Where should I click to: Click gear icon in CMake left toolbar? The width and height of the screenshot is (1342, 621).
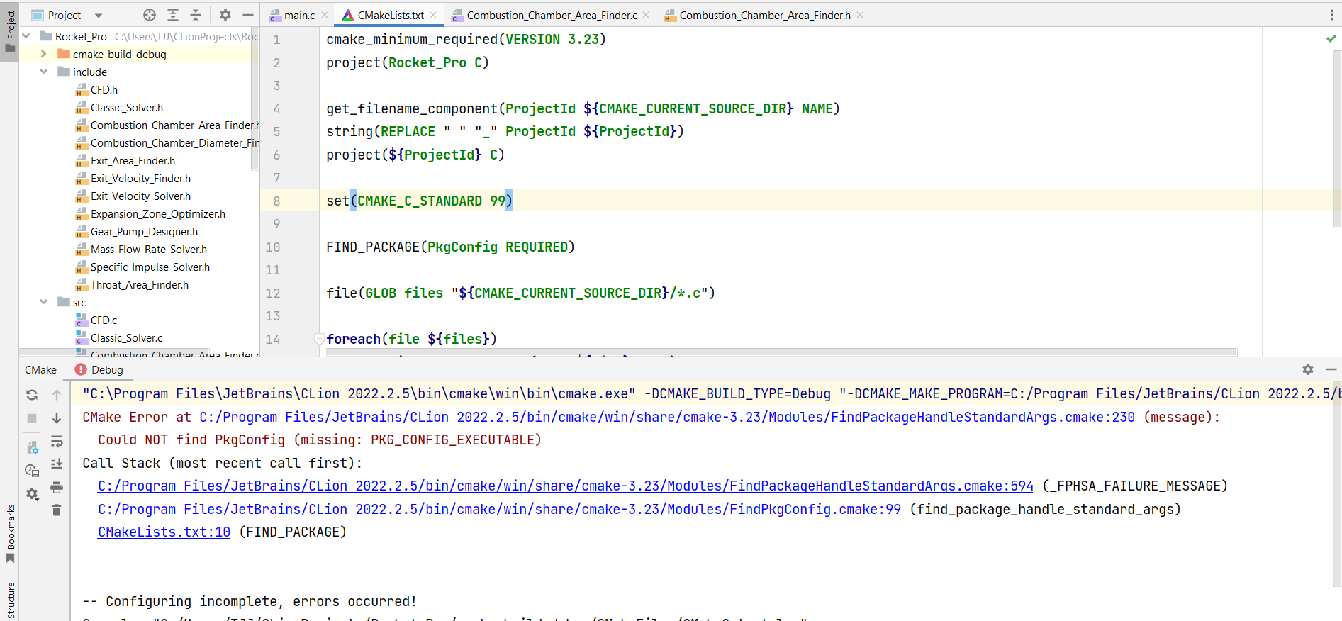pos(32,494)
